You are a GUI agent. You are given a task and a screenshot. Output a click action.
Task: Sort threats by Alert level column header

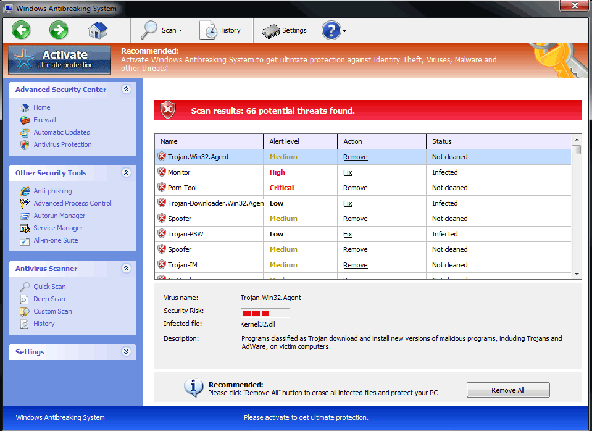(x=300, y=141)
